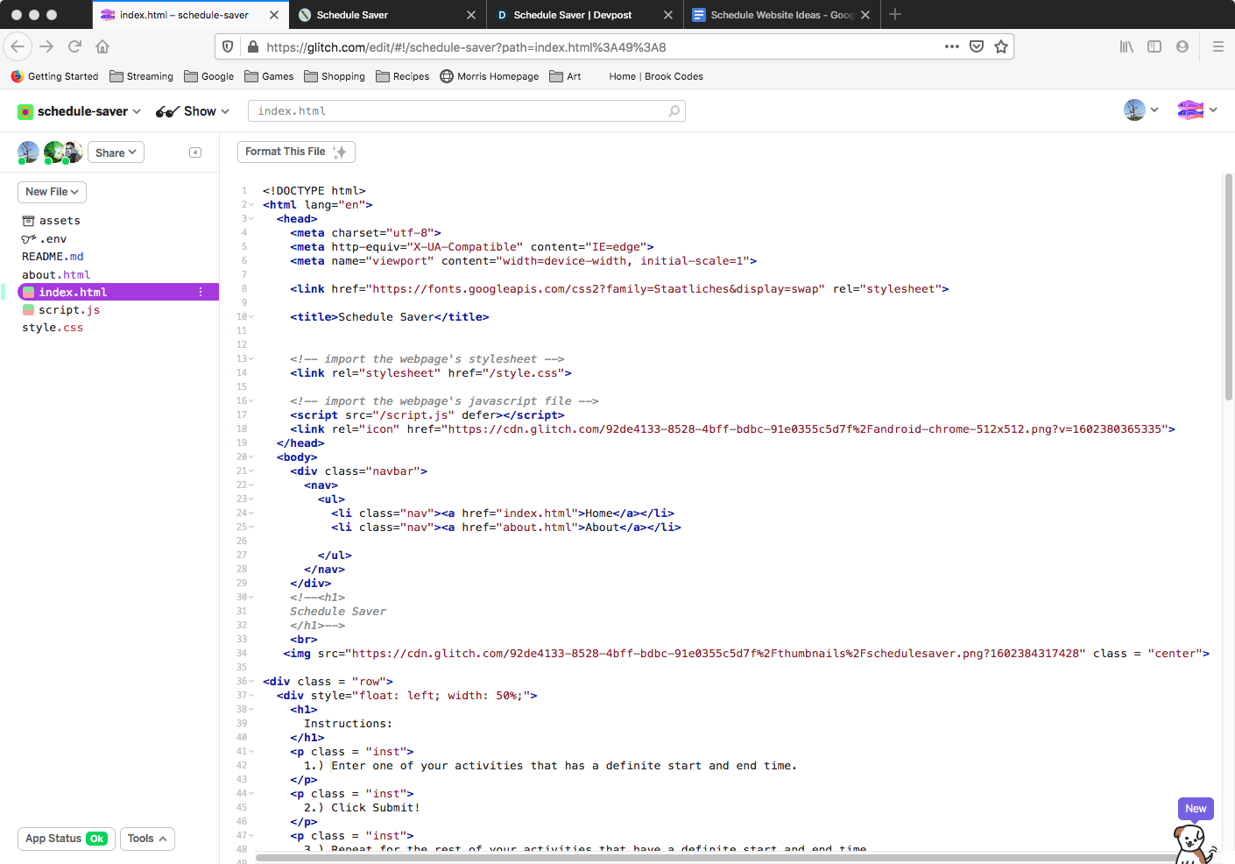This screenshot has height=864, width=1235.
Task: Click the Glitch mascot New helper
Action: [x=1195, y=830]
